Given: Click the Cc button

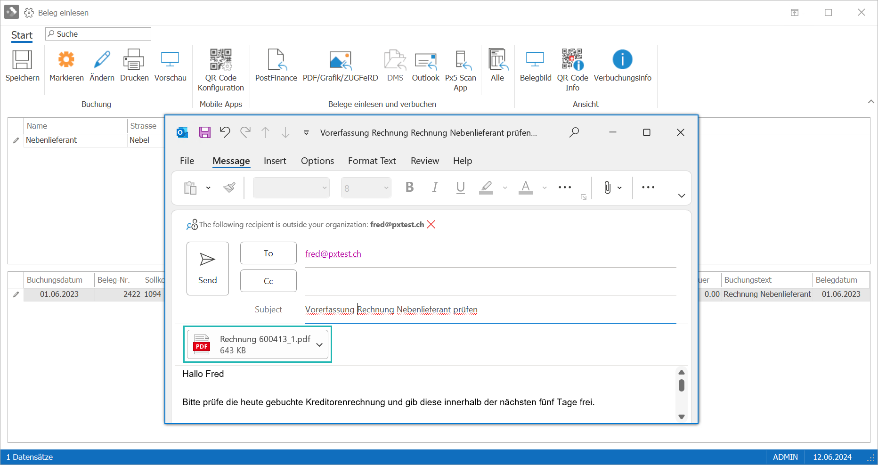Looking at the screenshot, I should pyautogui.click(x=268, y=281).
